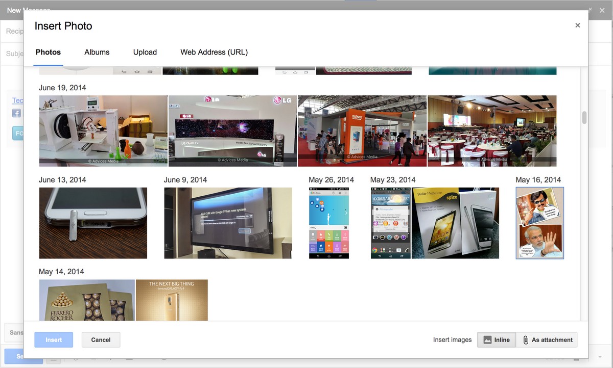Select the Web Address (URL) tab
The image size is (613, 368).
(x=214, y=52)
